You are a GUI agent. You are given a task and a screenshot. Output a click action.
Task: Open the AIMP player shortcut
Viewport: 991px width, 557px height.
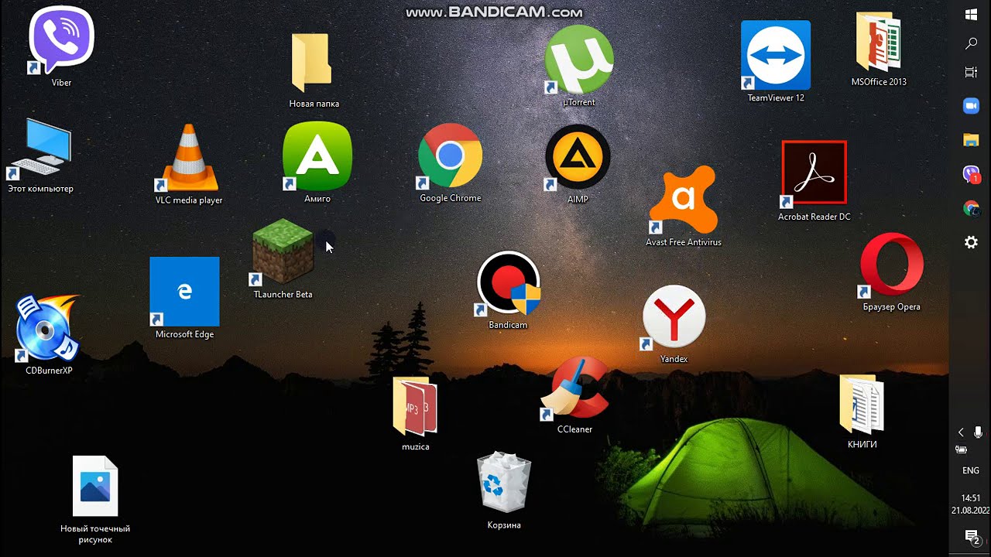(578, 158)
